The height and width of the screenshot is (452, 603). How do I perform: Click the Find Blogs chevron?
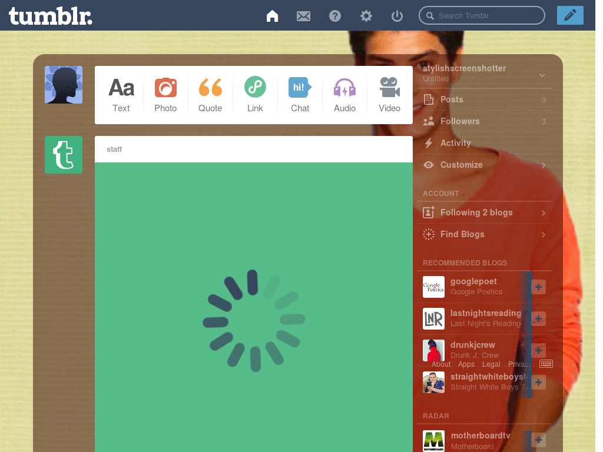pyautogui.click(x=544, y=235)
